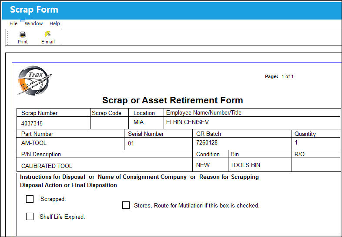Click the P/N Description header

tap(41, 154)
